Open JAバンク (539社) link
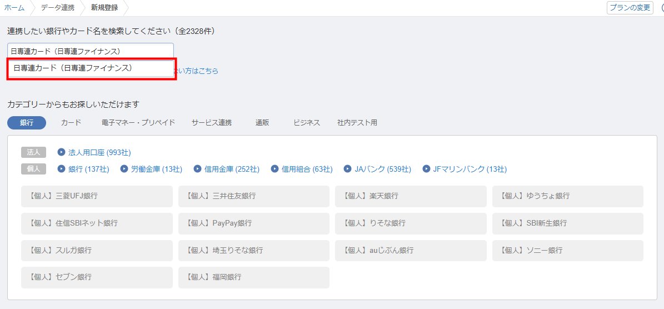 [x=383, y=169]
